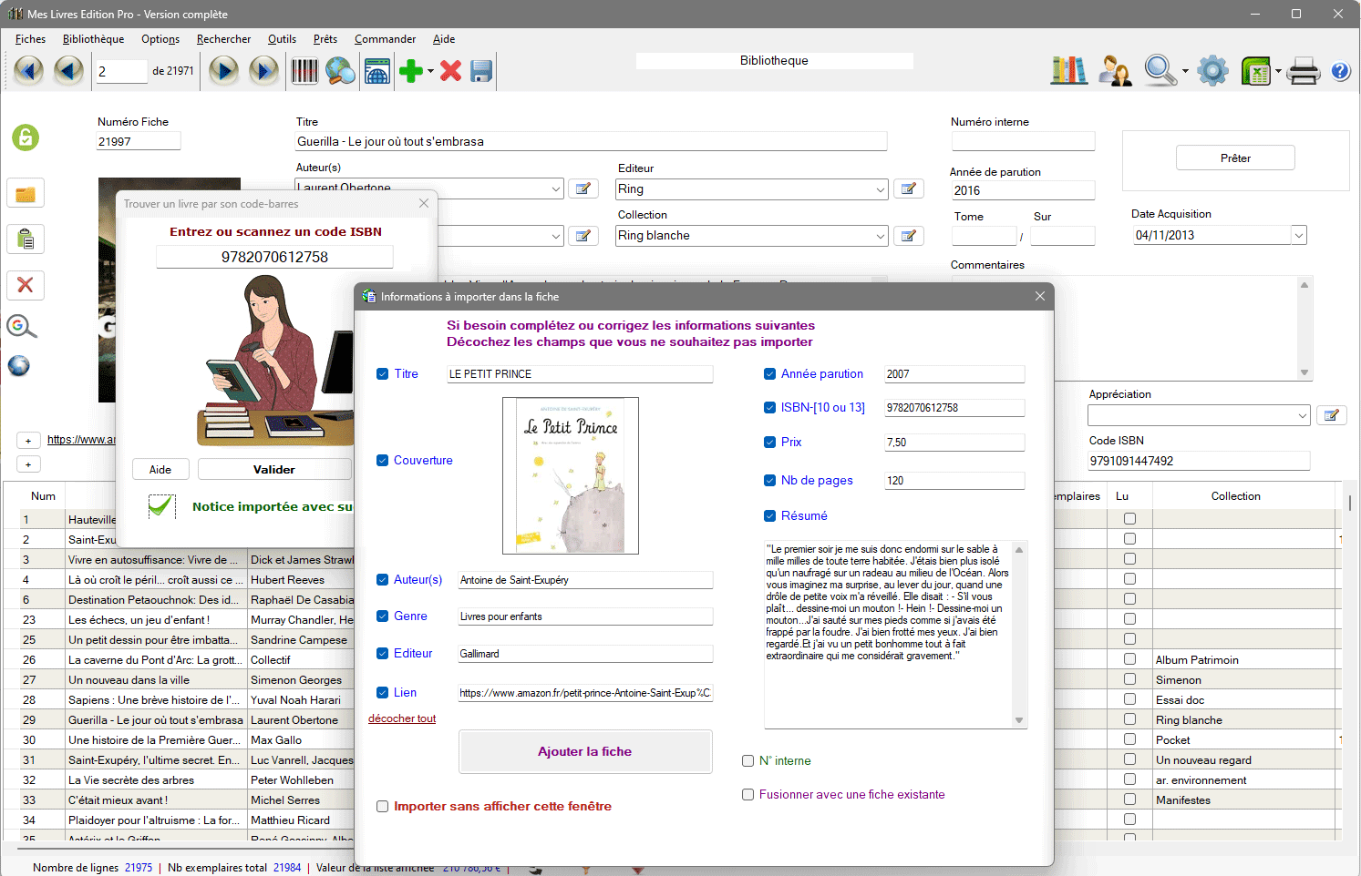This screenshot has width=1361, height=876.
Task: Click the Résumé text scrollbar down arrow
Action: pos(1019,721)
